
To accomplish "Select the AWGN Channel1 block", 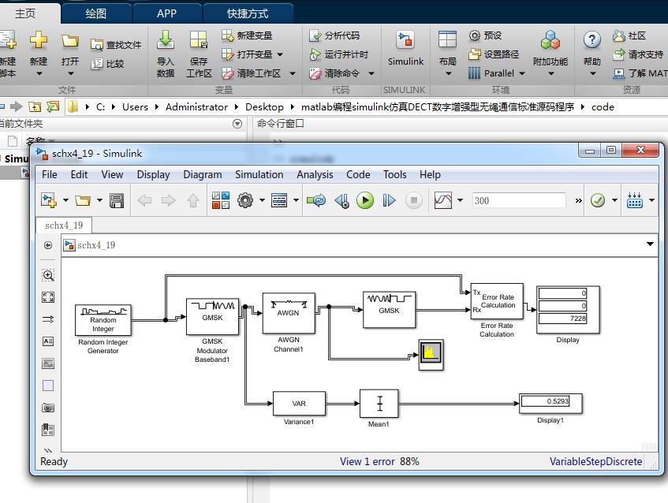I will (x=289, y=313).
